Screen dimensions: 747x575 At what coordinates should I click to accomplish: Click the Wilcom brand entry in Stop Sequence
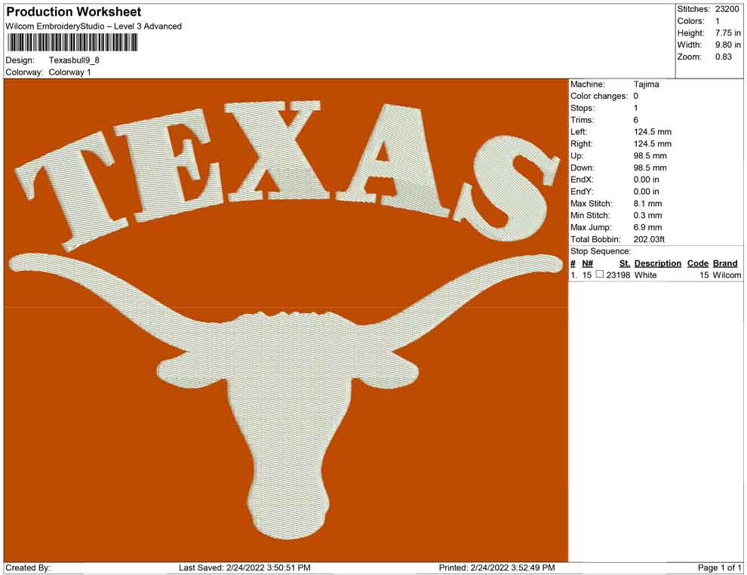click(x=725, y=275)
